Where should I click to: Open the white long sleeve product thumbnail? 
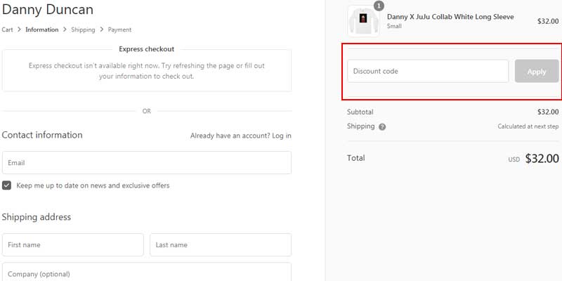(x=363, y=21)
